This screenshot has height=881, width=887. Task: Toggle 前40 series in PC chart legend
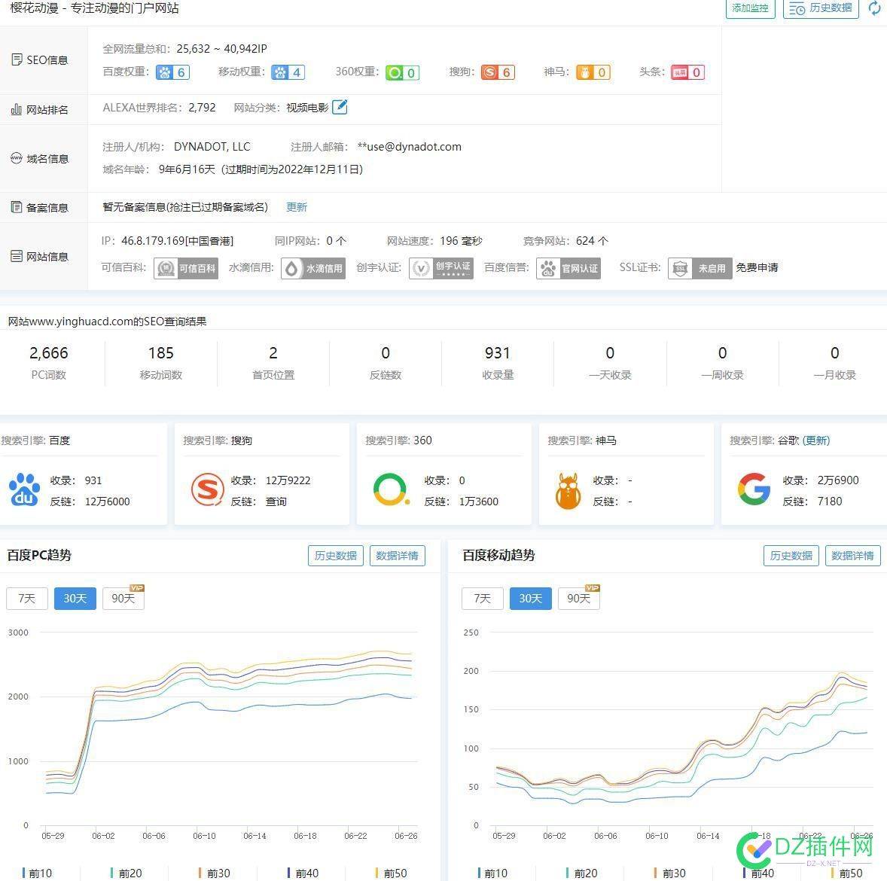pyautogui.click(x=303, y=873)
